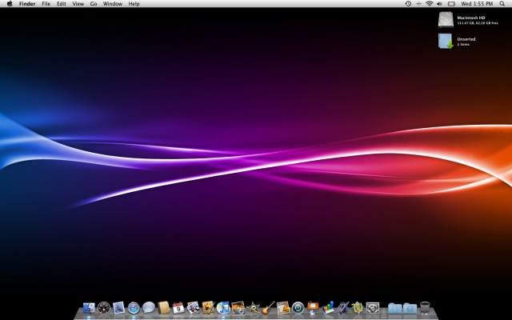Image resolution: width=512 pixels, height=320 pixels.
Task: Launch iWeb from the dock
Action: coord(283,308)
